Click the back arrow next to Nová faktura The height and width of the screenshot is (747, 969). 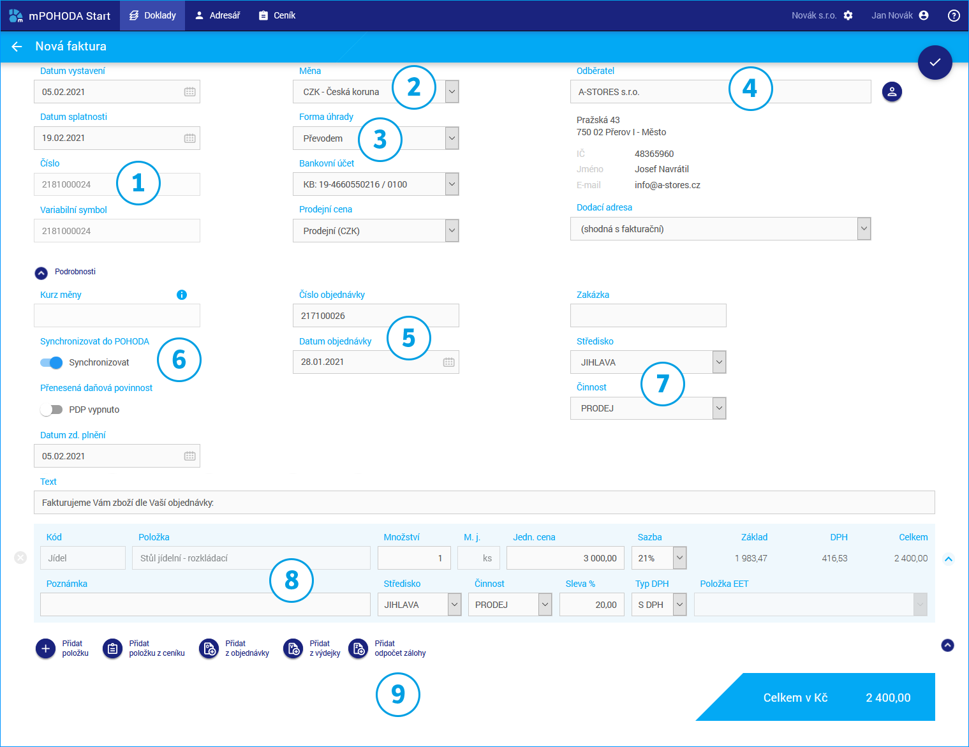point(17,47)
